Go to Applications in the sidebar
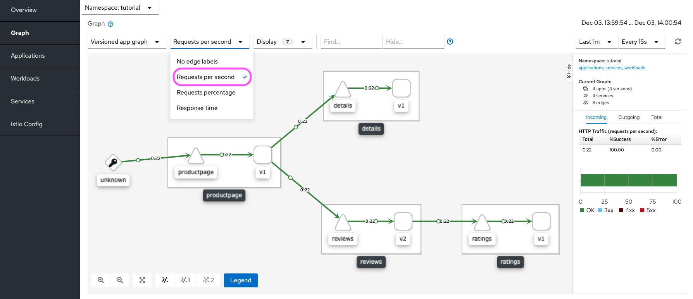The width and height of the screenshot is (693, 299). tap(40, 56)
